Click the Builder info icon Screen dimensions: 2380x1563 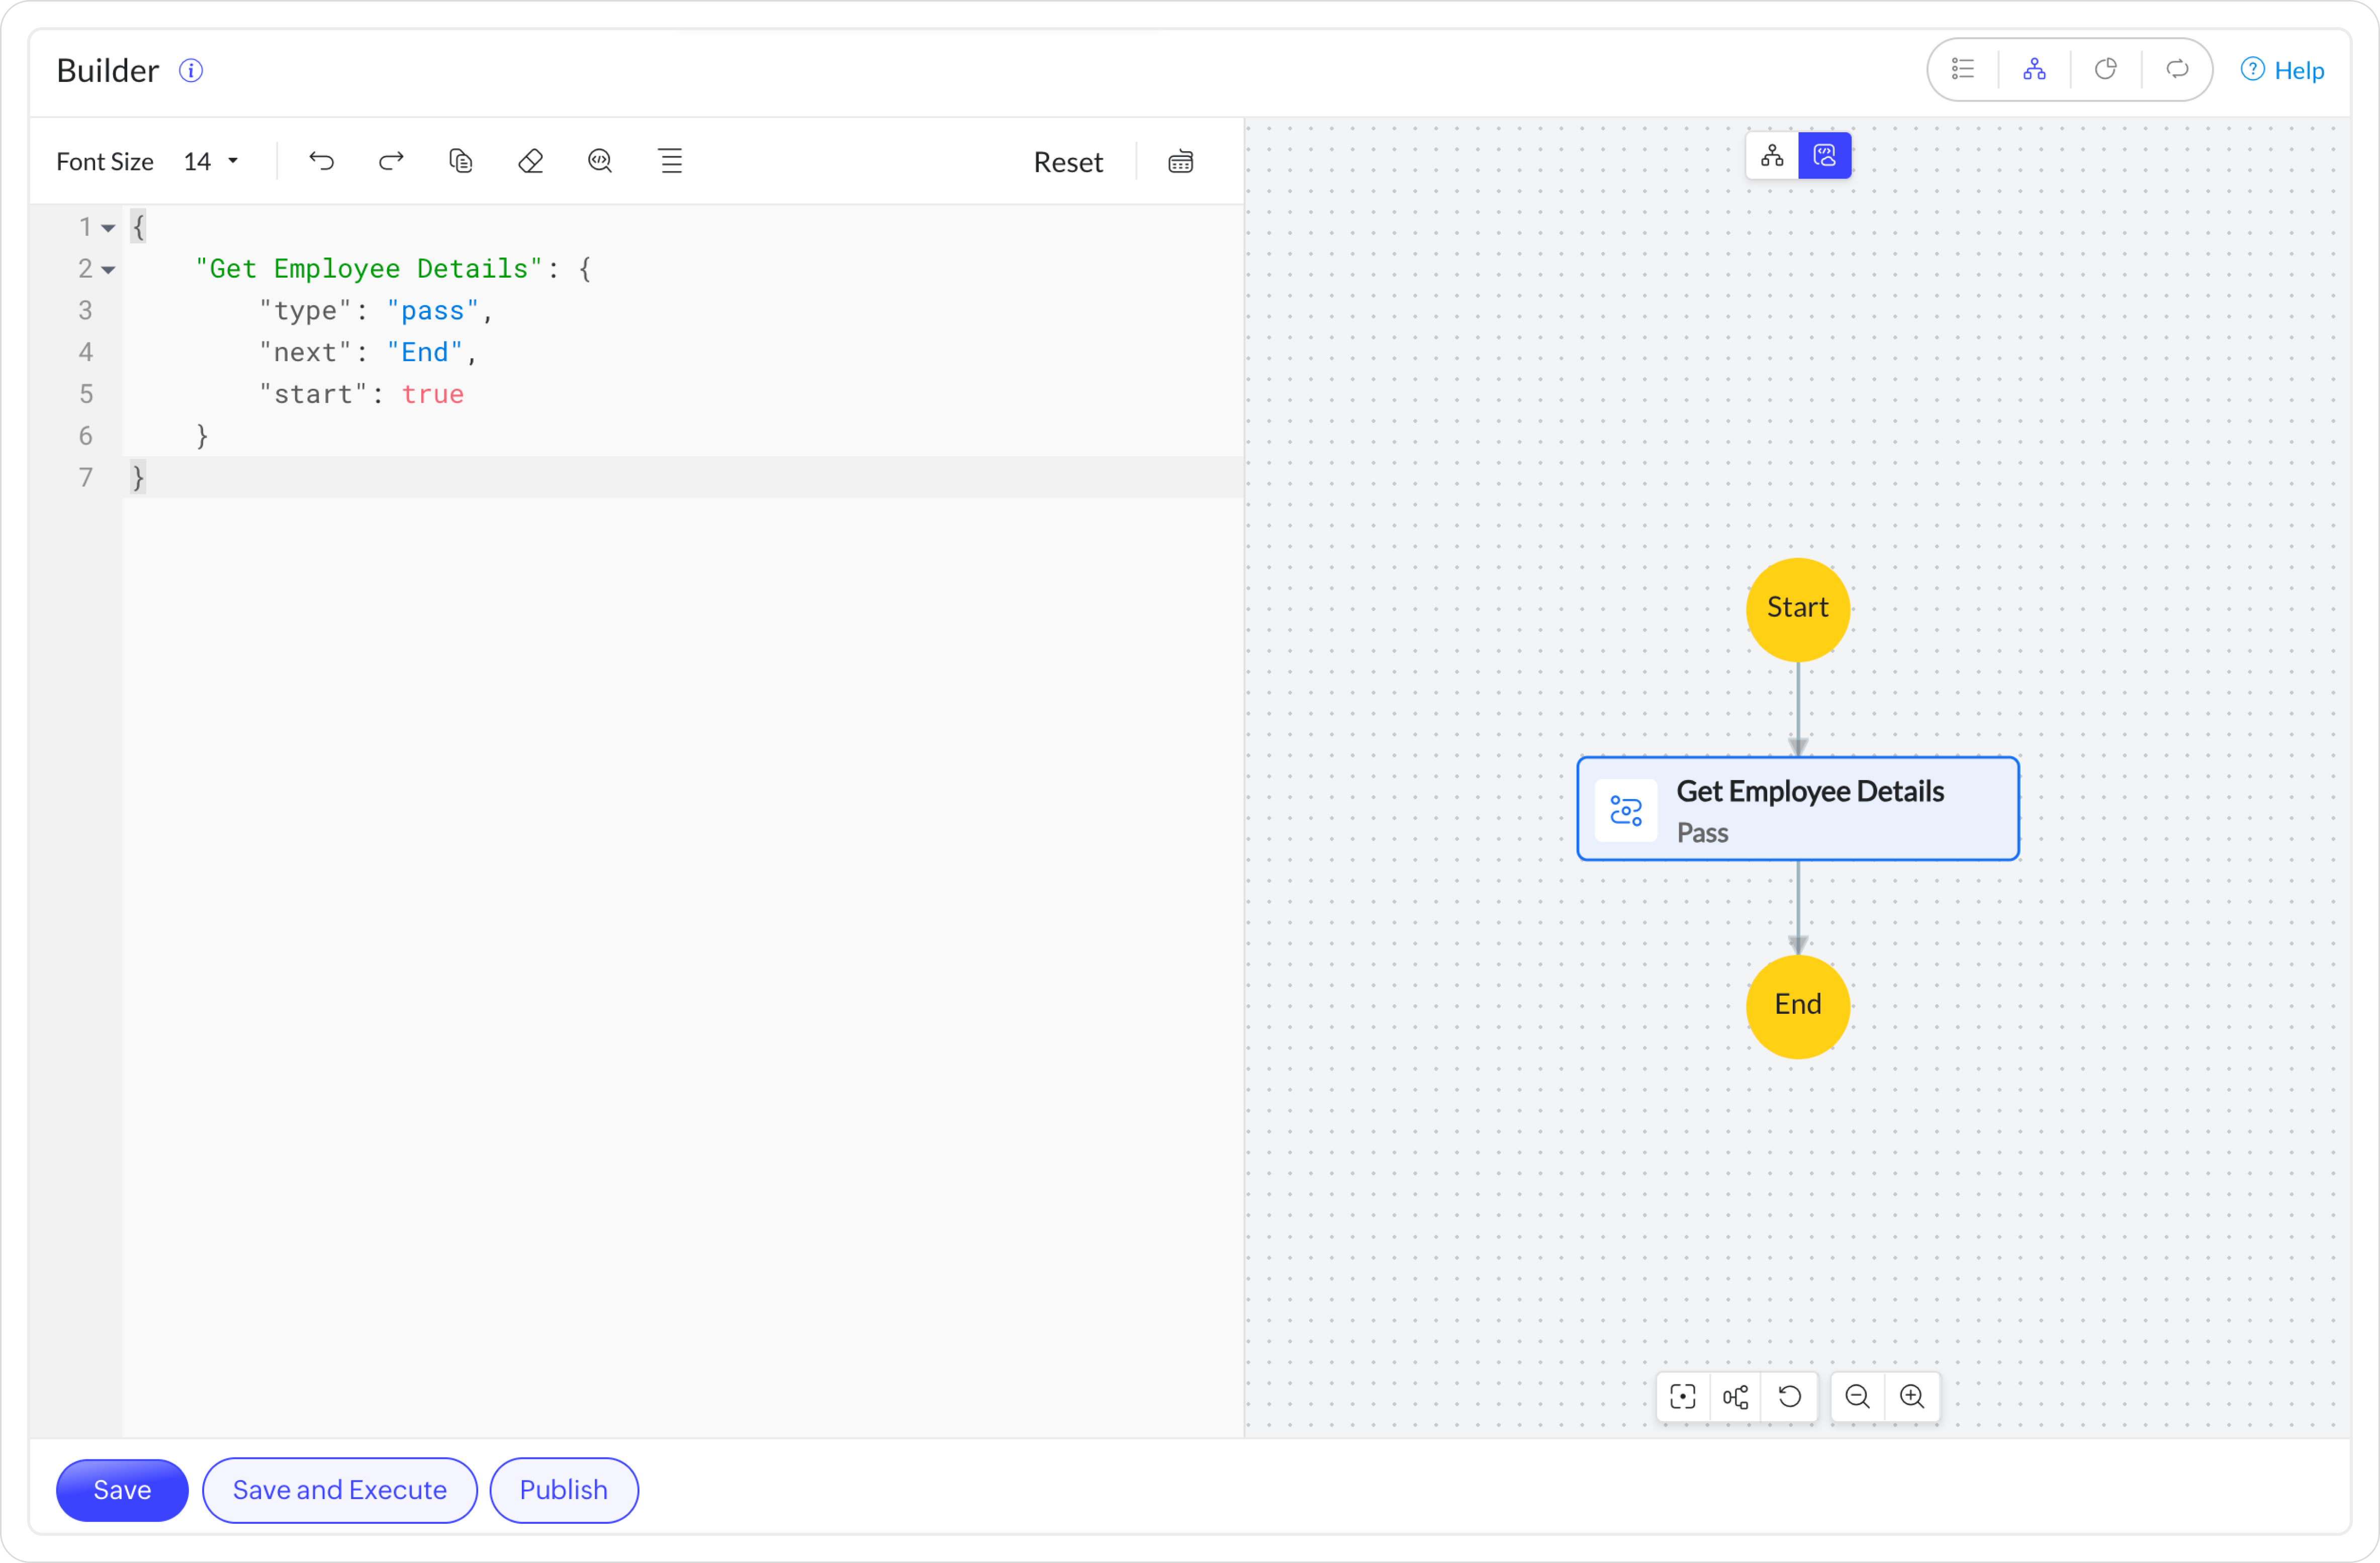(x=190, y=71)
